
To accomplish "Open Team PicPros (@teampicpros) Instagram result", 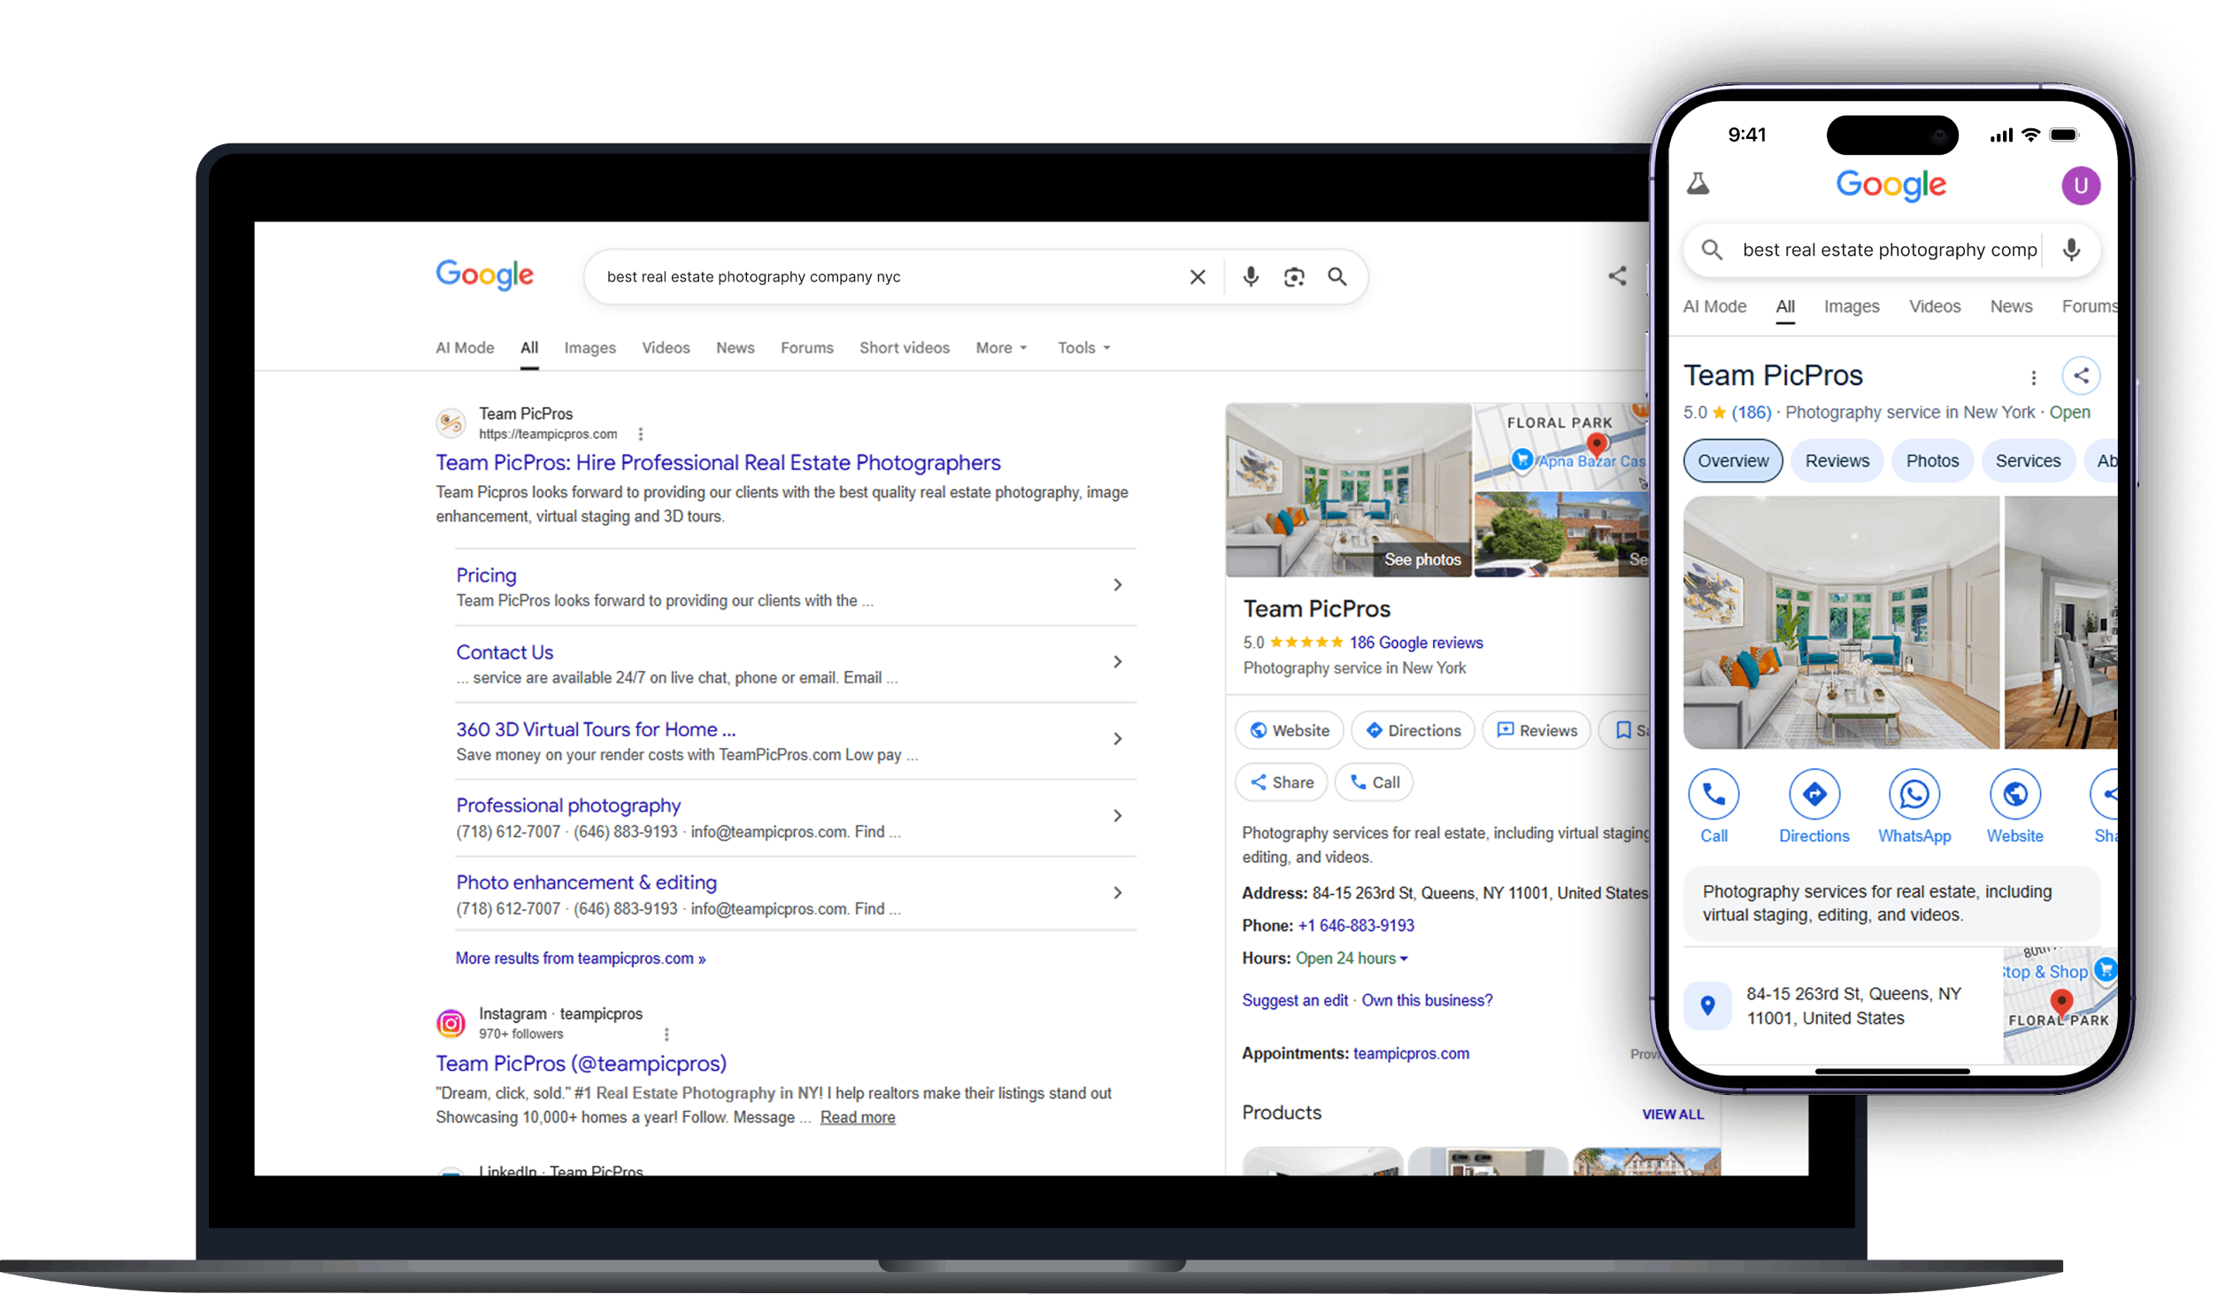I will pyautogui.click(x=581, y=1064).
